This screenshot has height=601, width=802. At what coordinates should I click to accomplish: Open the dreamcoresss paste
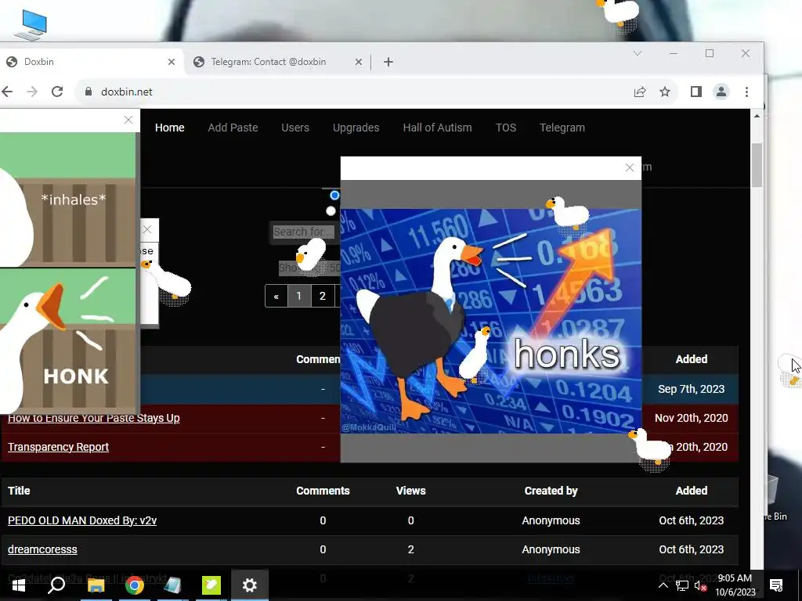tap(42, 549)
